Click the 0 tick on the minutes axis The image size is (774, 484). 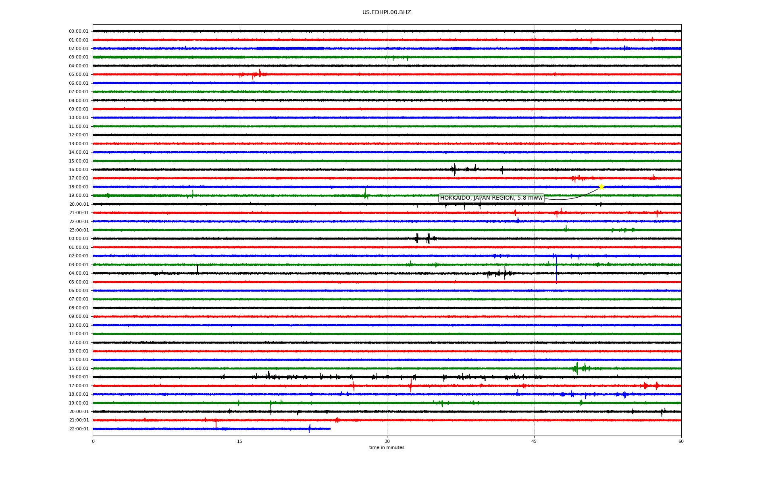(x=93, y=441)
